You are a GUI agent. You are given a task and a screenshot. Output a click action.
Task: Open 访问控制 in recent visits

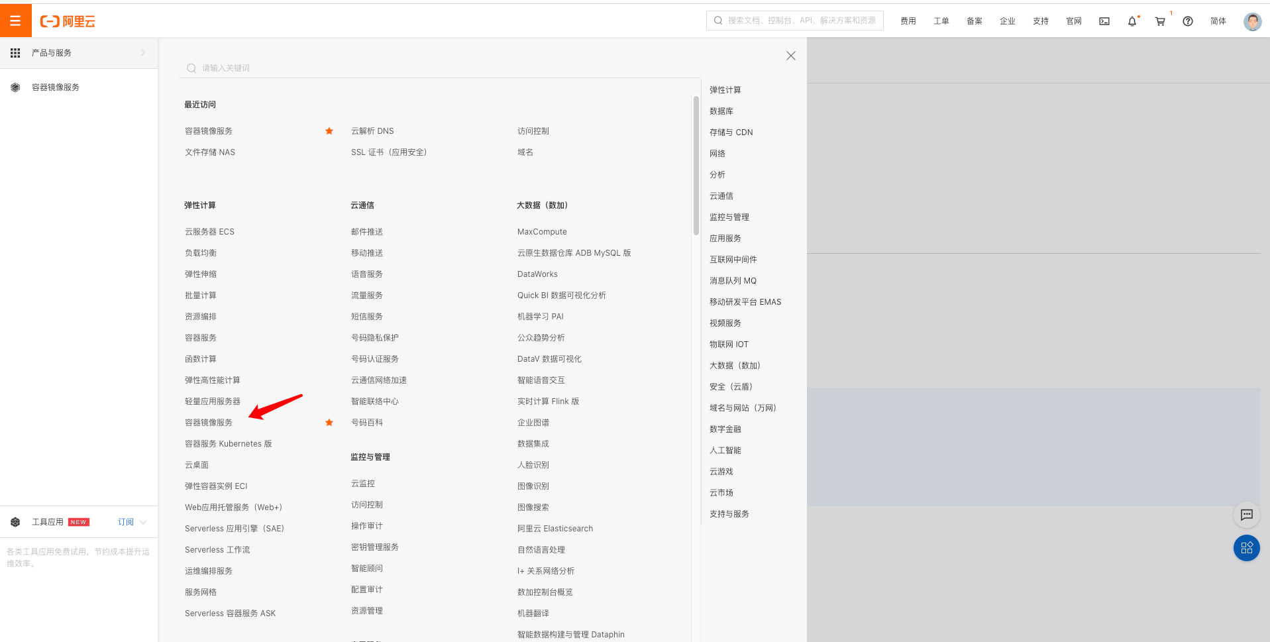click(533, 131)
